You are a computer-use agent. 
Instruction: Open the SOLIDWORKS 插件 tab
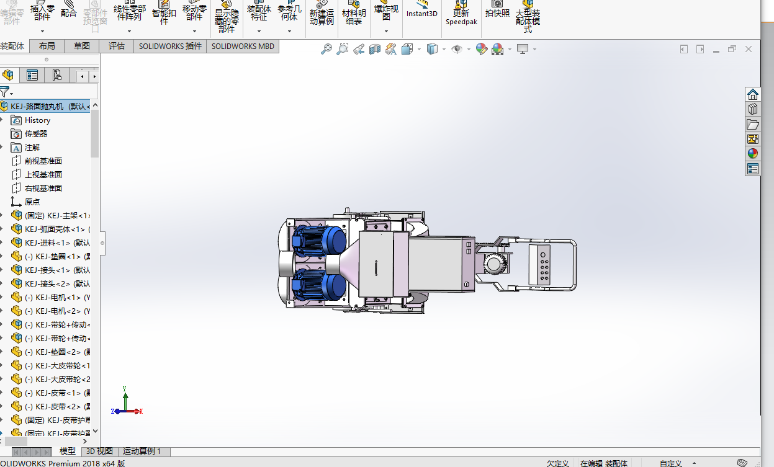click(x=171, y=46)
